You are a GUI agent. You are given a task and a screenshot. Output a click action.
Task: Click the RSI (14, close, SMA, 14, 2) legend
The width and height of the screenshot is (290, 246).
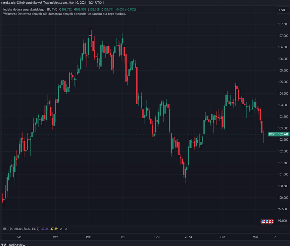(x=21, y=229)
